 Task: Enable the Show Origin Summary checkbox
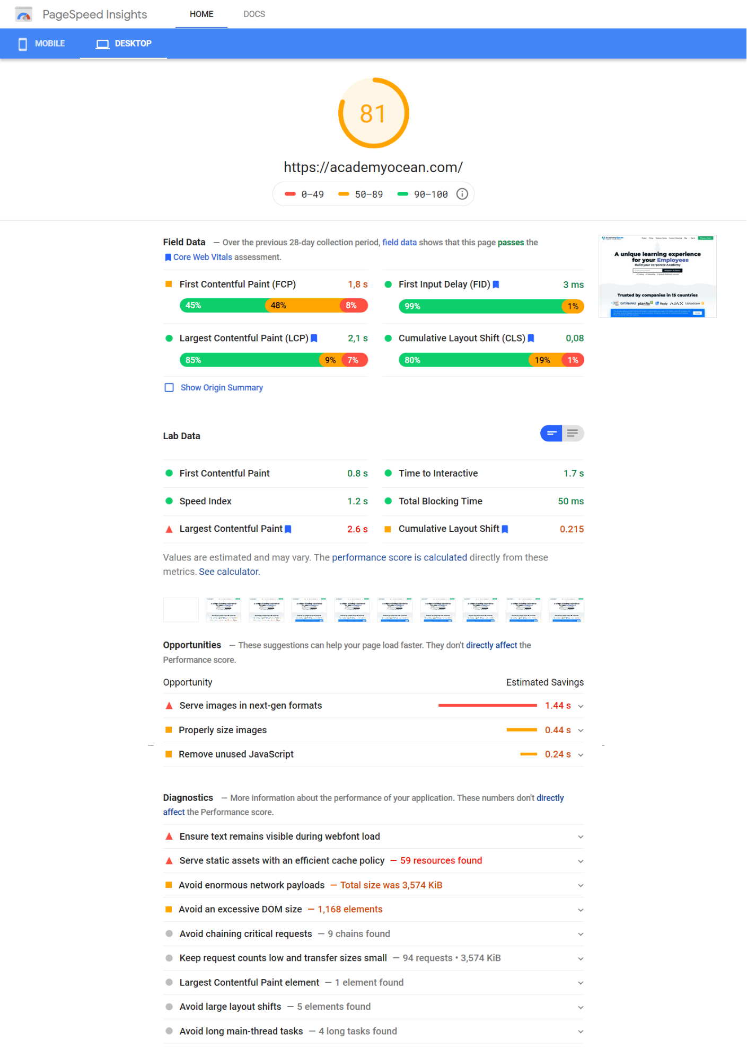169,388
